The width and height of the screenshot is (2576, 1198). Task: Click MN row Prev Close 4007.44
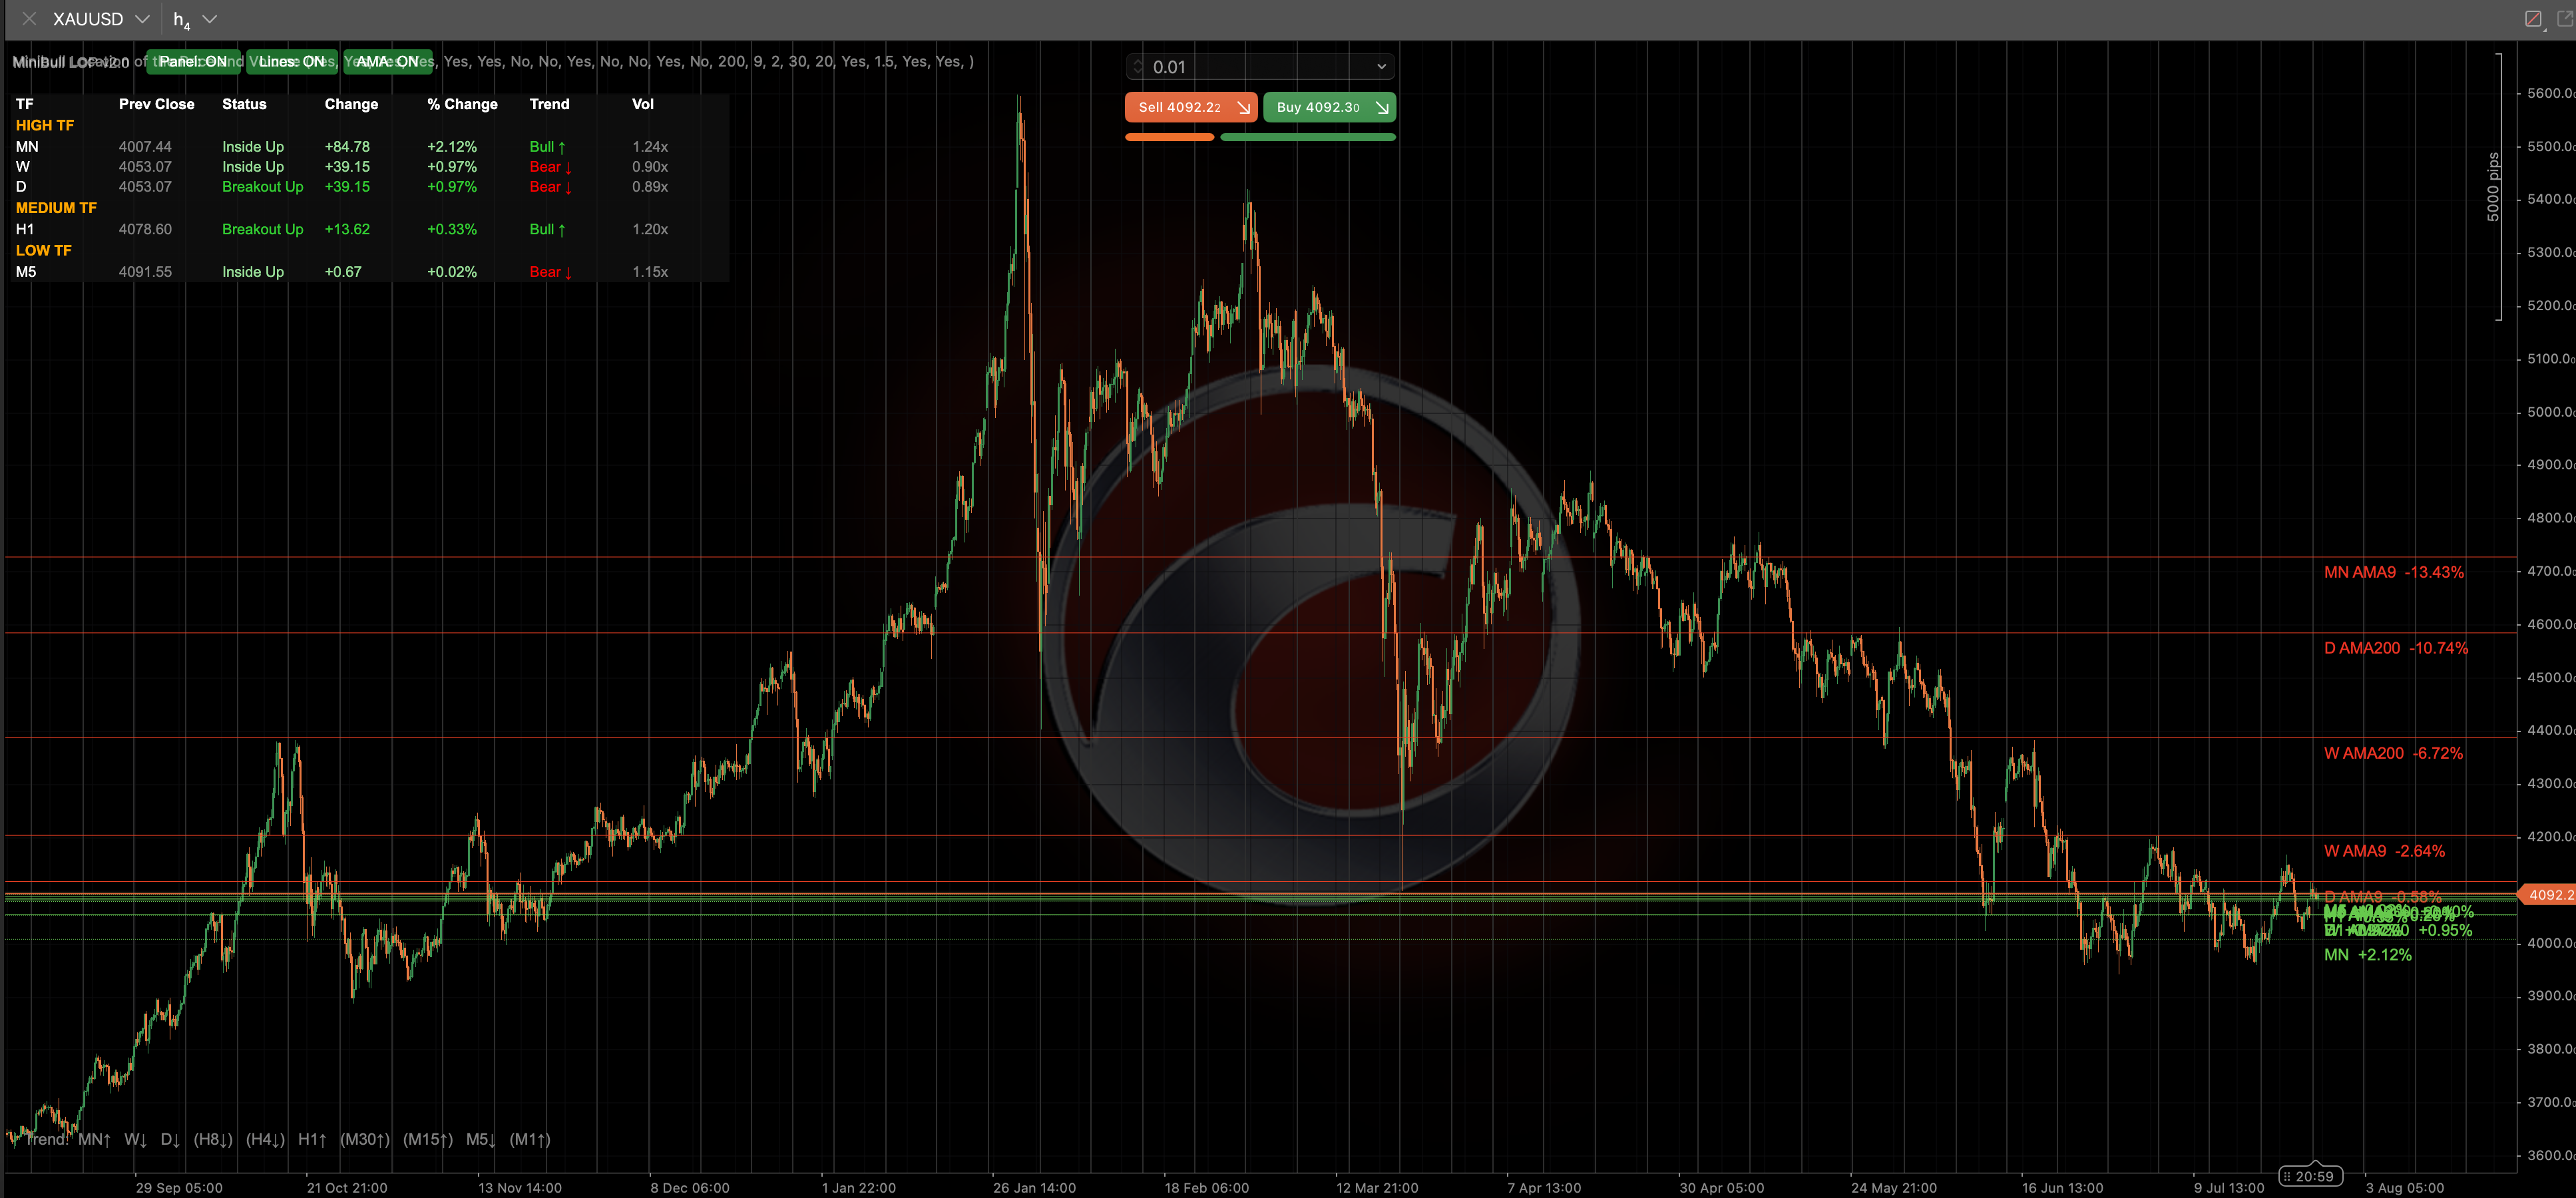tap(145, 146)
